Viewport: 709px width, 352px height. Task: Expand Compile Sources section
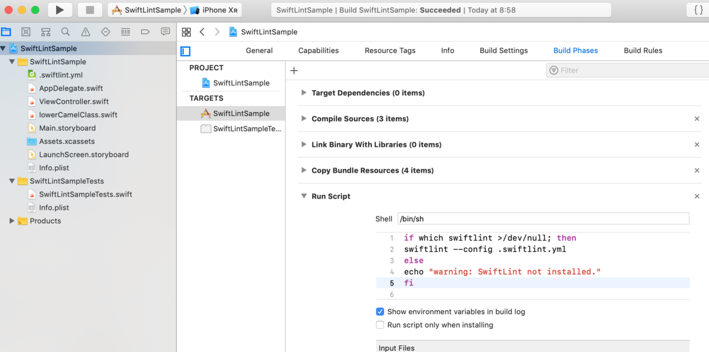304,119
